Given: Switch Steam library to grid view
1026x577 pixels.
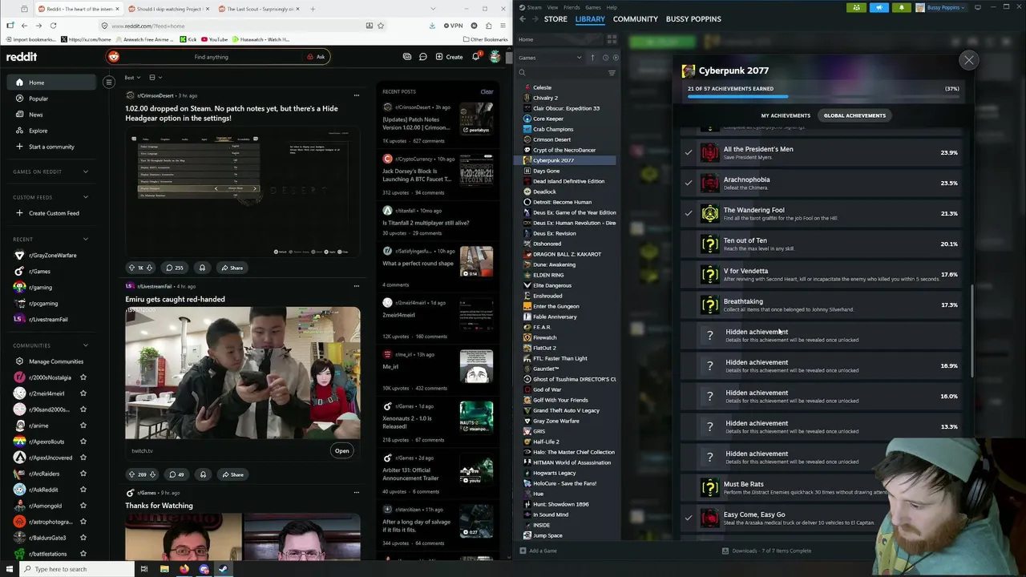Looking at the screenshot, I should [x=612, y=39].
